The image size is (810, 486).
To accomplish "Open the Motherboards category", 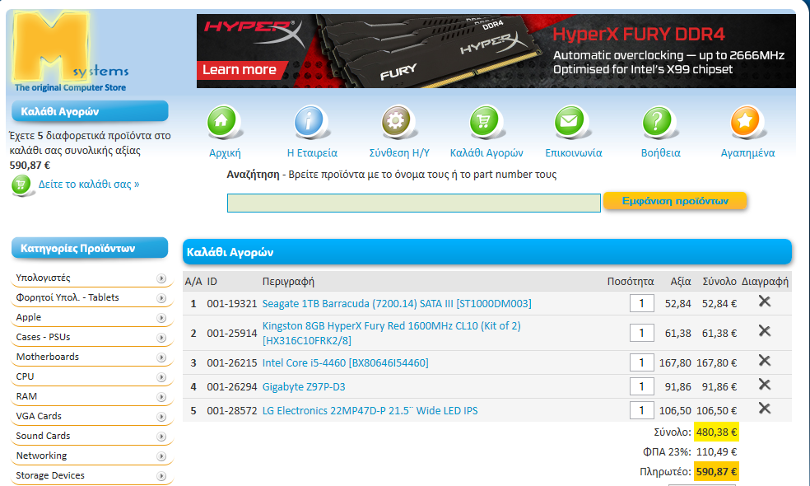I will (x=48, y=357).
